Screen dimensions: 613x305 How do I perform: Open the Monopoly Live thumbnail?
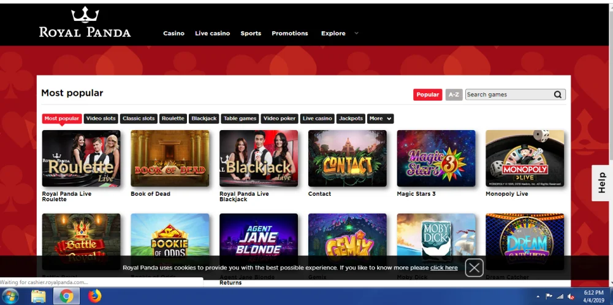[x=525, y=158]
